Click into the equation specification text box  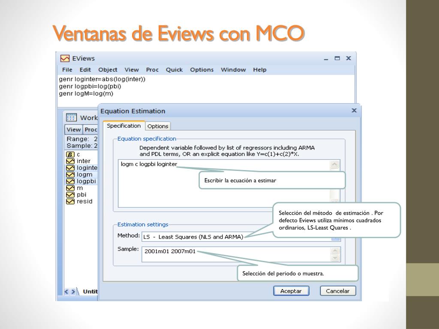point(229,183)
